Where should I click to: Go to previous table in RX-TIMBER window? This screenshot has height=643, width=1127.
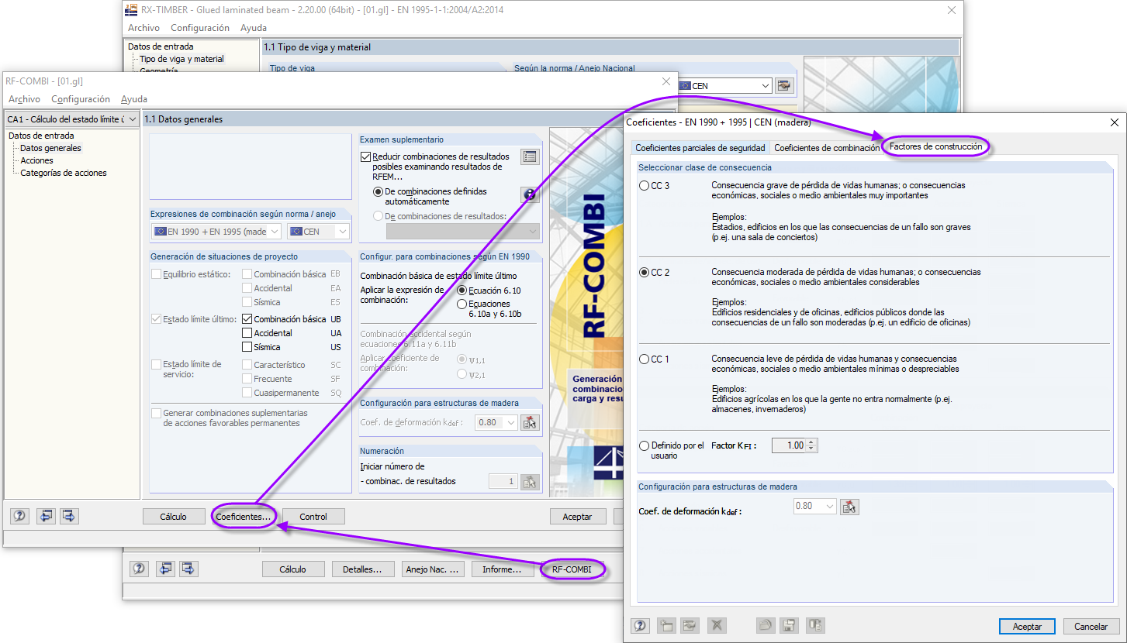(164, 569)
